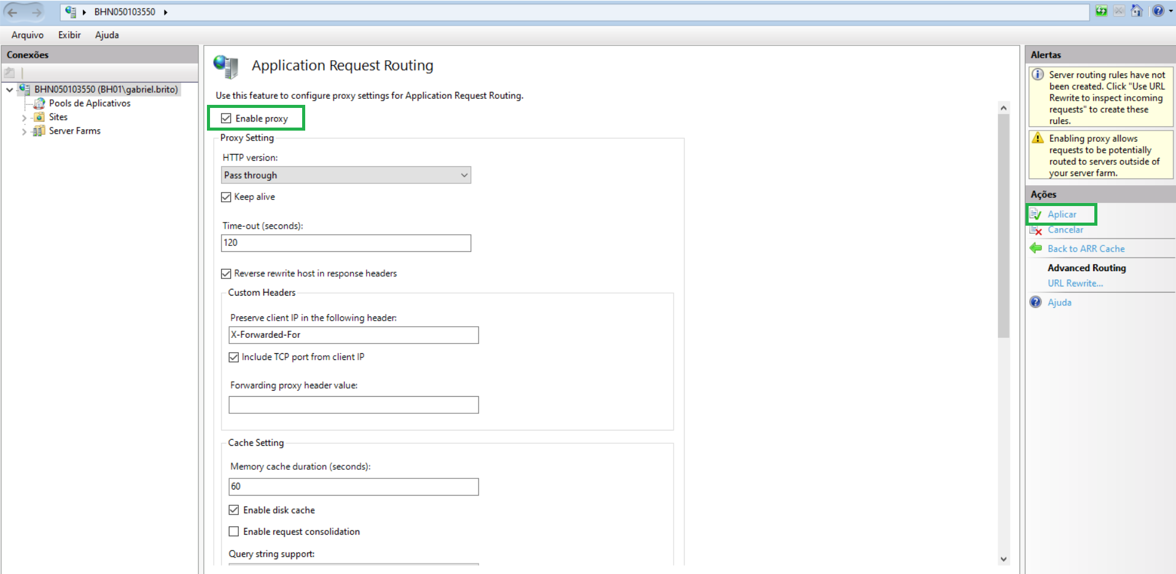
Task: Click the Server Farms icon
Action: click(x=39, y=131)
